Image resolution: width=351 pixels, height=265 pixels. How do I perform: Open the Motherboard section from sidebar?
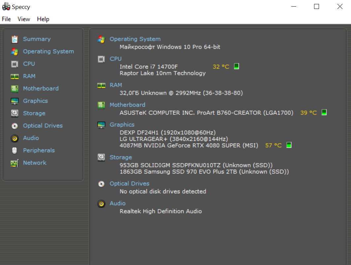click(x=41, y=88)
